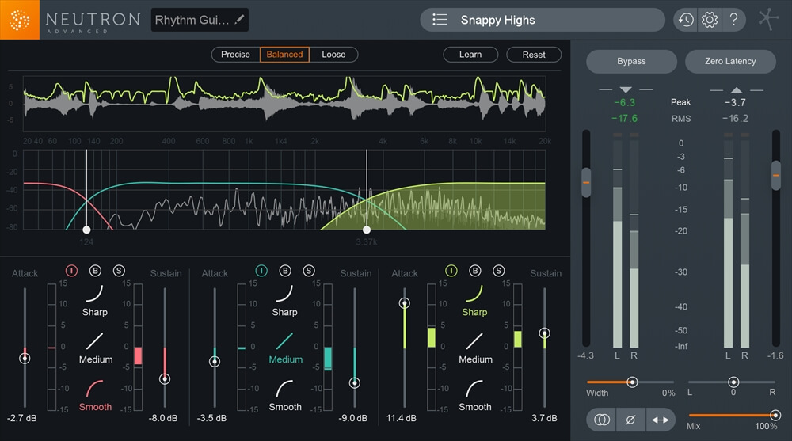
Task: Click the Rhythm Gui… track name field
Action: pos(200,20)
